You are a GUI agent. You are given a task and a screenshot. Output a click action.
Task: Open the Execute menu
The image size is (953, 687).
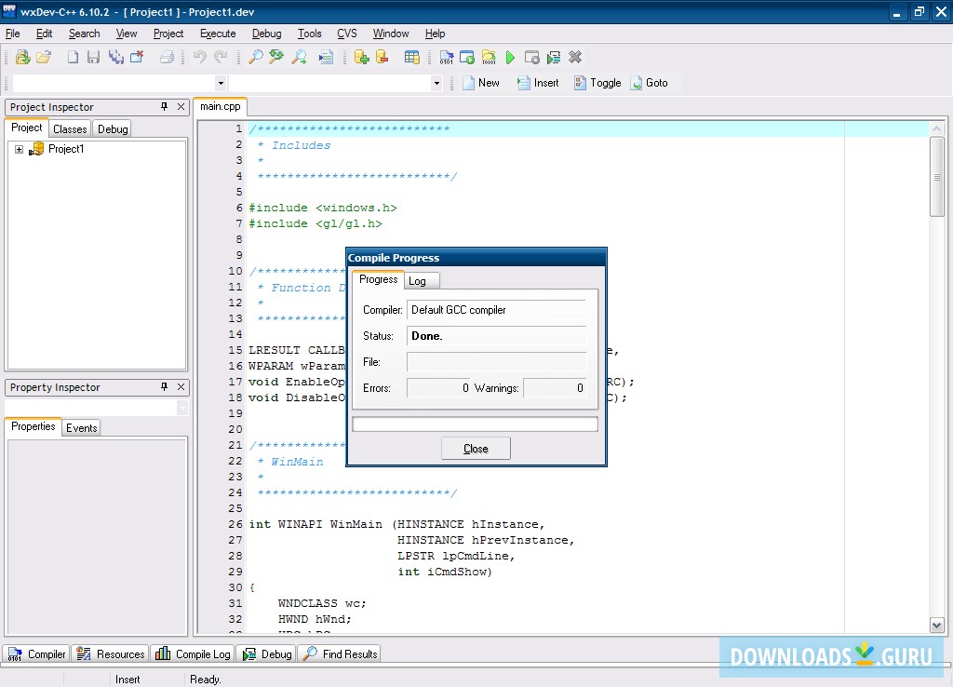tap(218, 34)
